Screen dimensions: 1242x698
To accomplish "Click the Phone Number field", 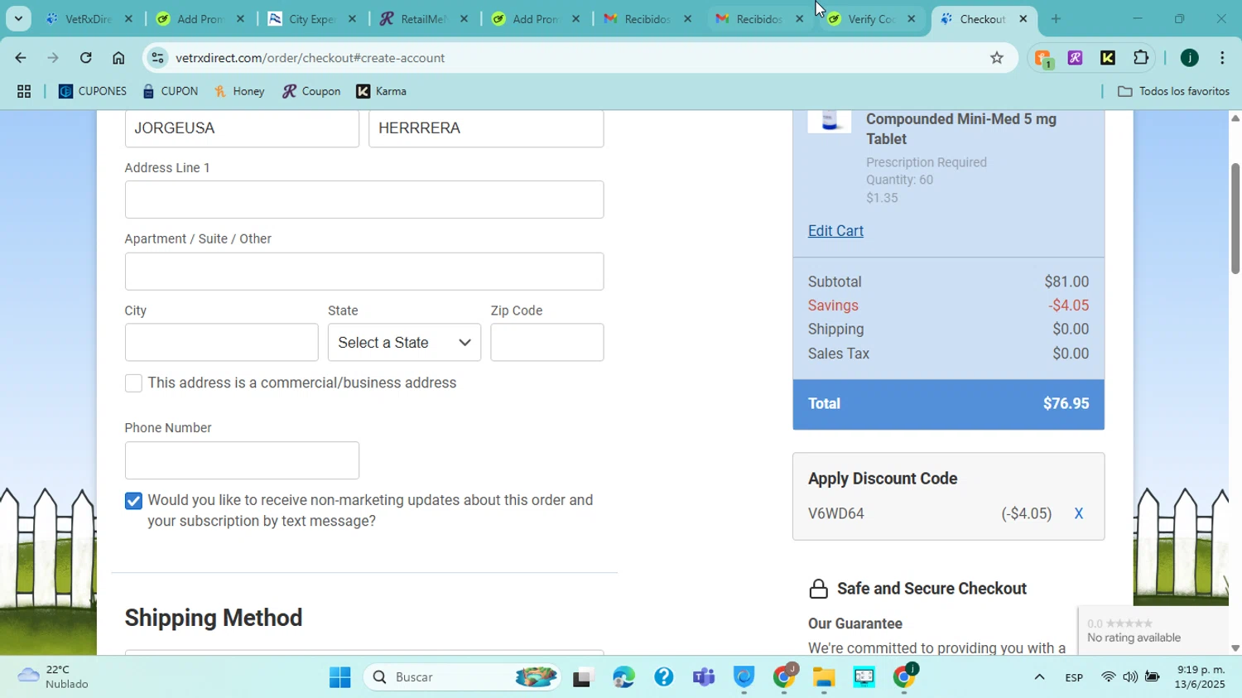I will 242,460.
